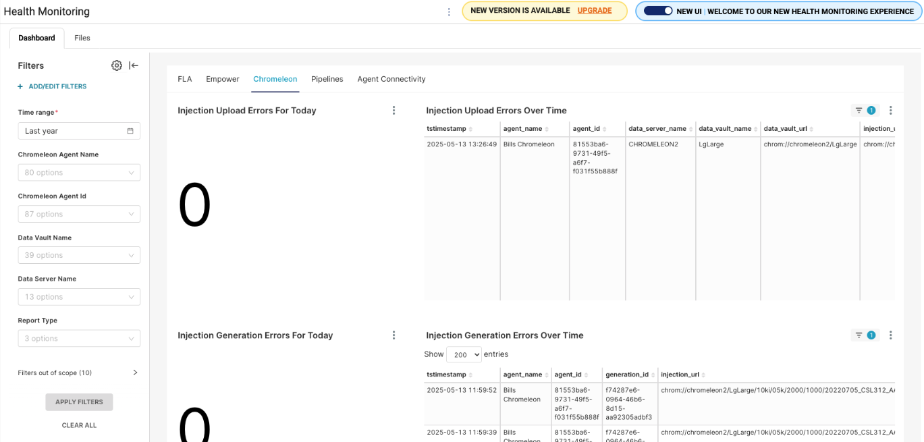Open Injection Upload Errors For Today menu
This screenshot has height=442, width=924.
coord(394,111)
